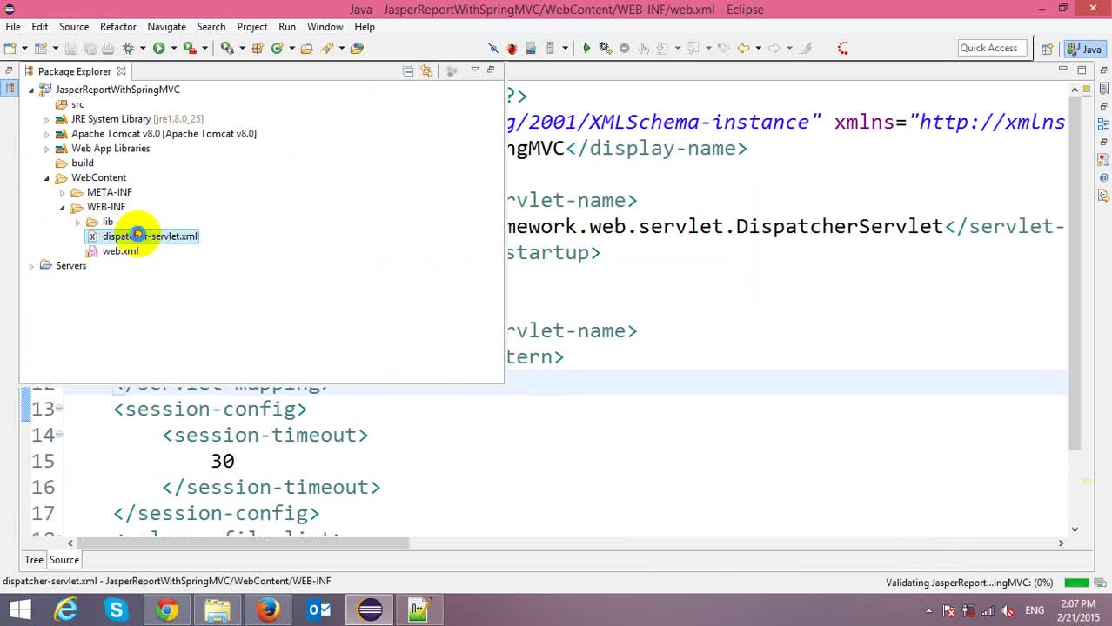Expand the META-INF folder node
The width and height of the screenshot is (1112, 626).
tap(63, 193)
